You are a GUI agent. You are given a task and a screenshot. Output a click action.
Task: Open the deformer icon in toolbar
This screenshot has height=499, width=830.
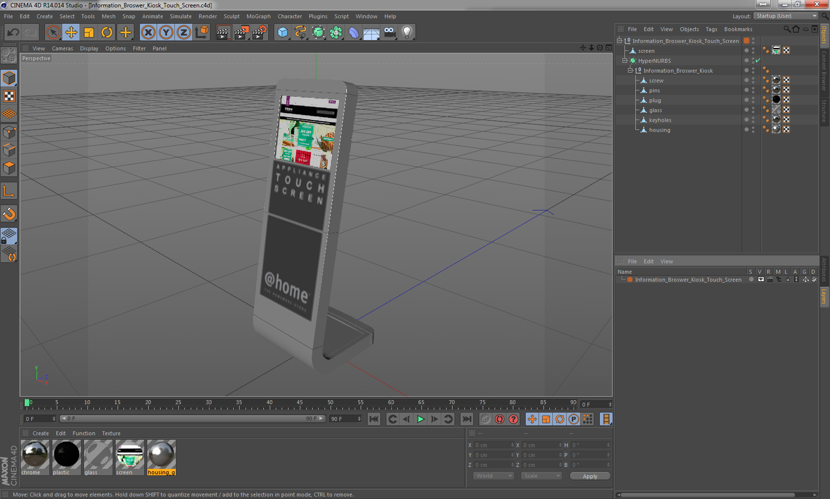[x=354, y=33]
